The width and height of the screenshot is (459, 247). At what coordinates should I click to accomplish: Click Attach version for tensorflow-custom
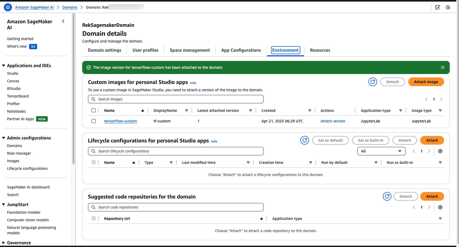pos(333,121)
